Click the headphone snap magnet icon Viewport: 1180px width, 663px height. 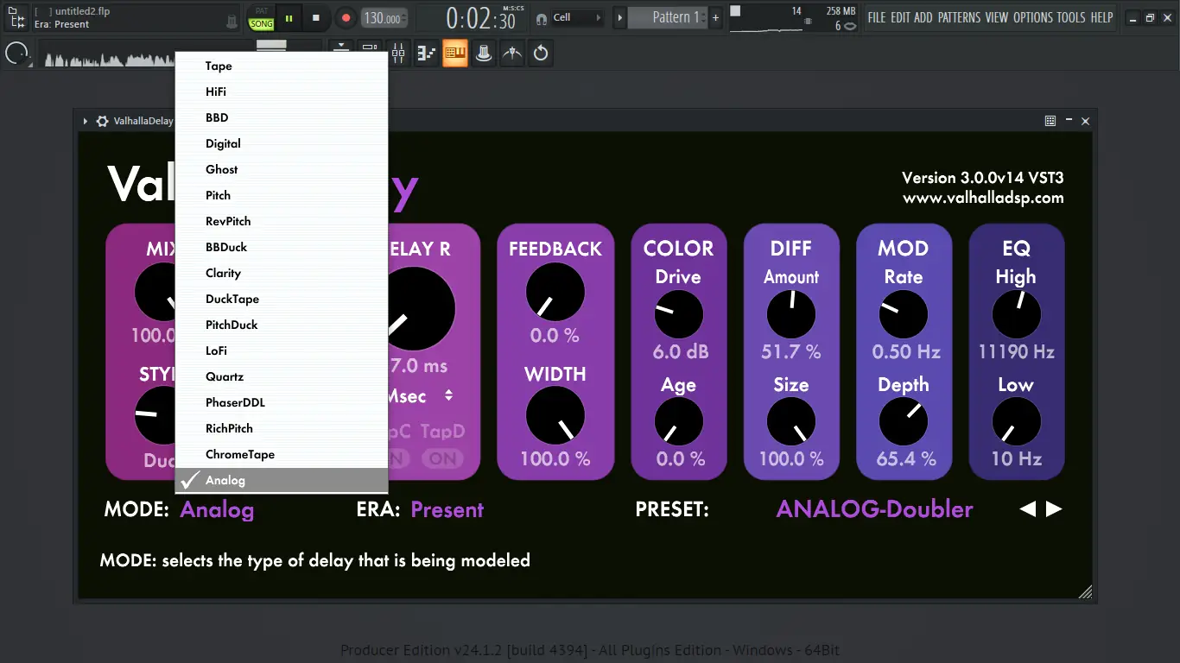542,17
